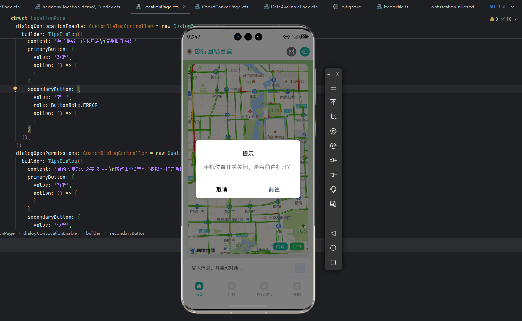Click the emulator shake device icon
The width and height of the screenshot is (522, 321).
[x=333, y=189]
